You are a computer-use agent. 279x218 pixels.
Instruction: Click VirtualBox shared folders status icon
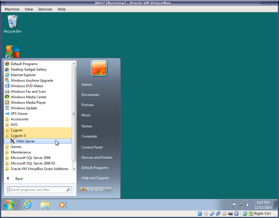[x=224, y=214]
